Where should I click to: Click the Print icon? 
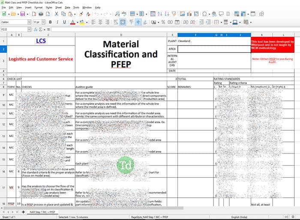41,14
